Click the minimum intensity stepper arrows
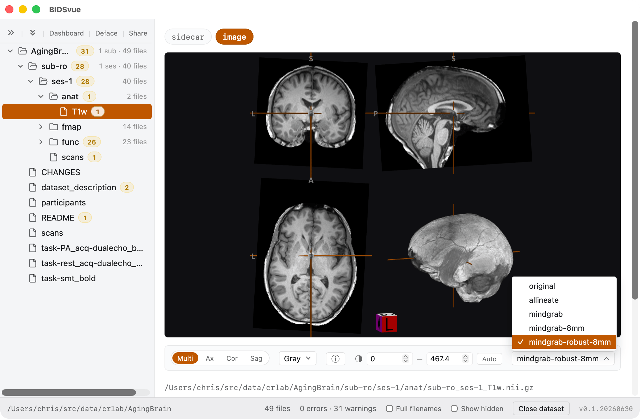 click(405, 359)
